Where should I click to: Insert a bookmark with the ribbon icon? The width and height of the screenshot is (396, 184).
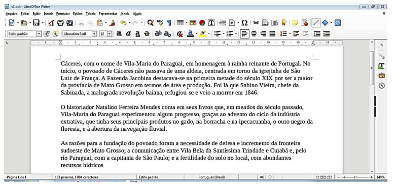[x=284, y=23]
